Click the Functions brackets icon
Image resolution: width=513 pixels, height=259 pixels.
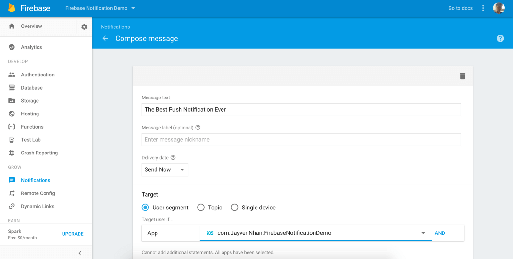point(12,127)
